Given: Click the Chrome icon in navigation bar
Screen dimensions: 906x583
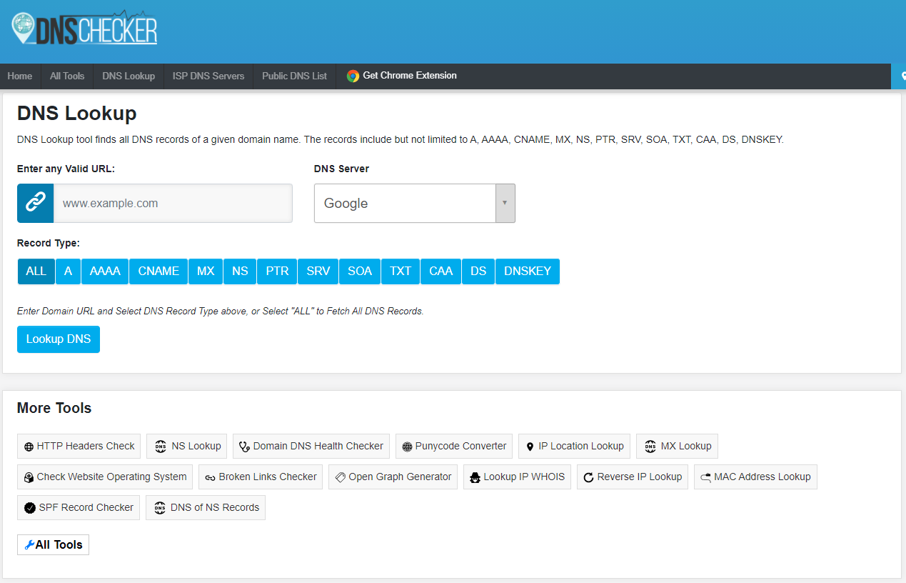Looking at the screenshot, I should click(353, 76).
